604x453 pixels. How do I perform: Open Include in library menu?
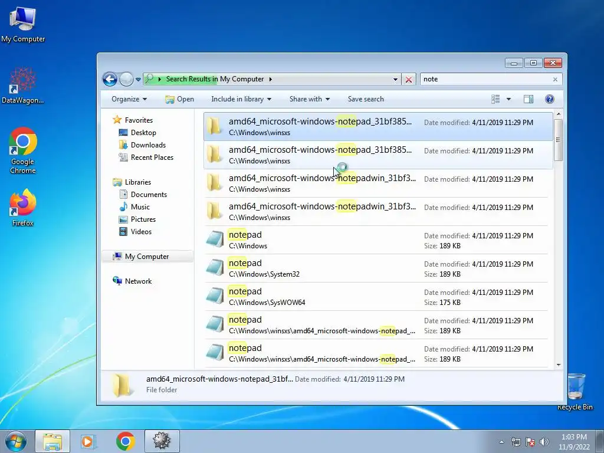coord(241,99)
